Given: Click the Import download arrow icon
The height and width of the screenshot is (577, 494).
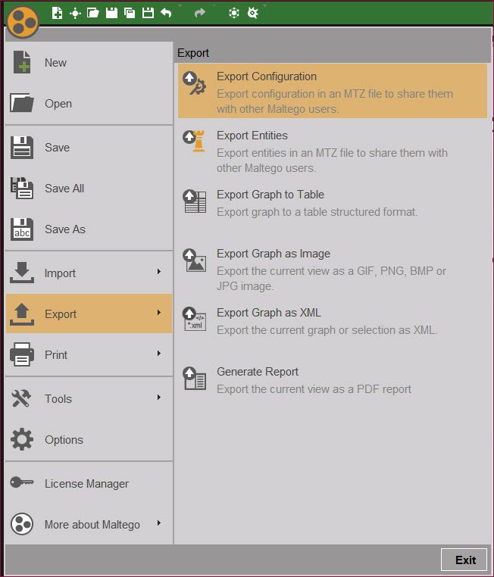Looking at the screenshot, I should (x=22, y=273).
